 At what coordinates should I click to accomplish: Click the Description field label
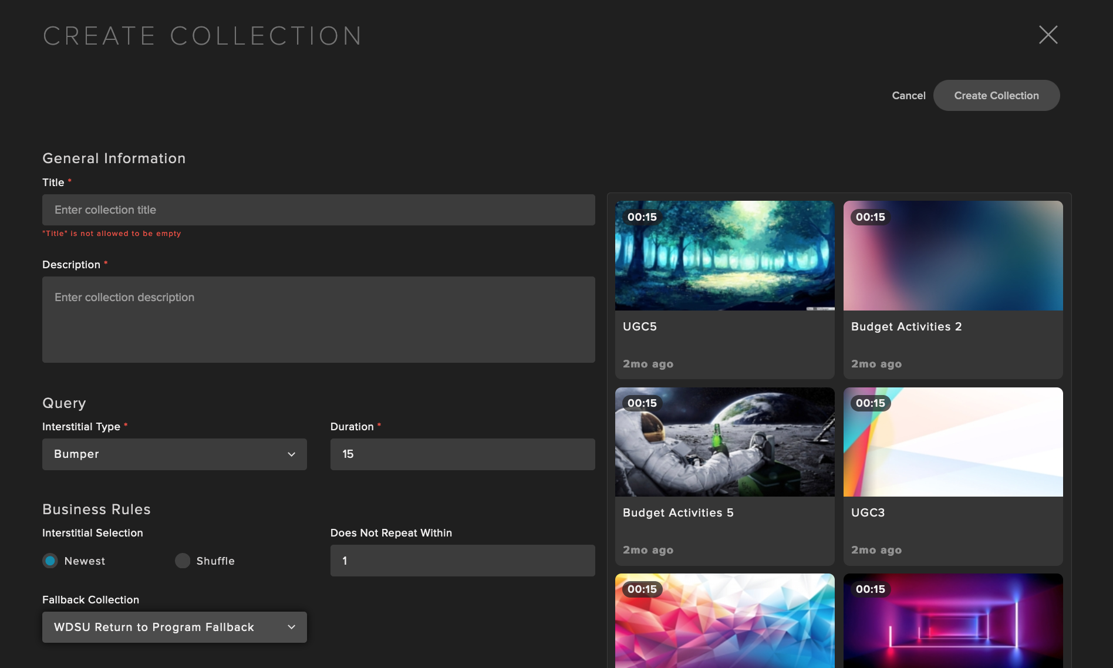(x=71, y=265)
